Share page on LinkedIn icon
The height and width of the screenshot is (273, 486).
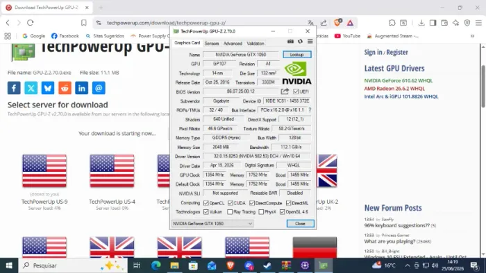pos(81,88)
